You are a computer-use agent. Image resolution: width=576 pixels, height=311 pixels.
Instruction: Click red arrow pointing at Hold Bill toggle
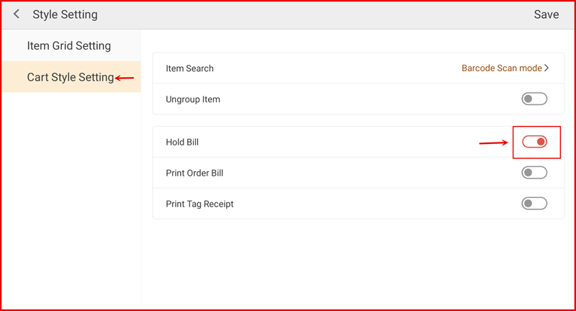(x=493, y=143)
